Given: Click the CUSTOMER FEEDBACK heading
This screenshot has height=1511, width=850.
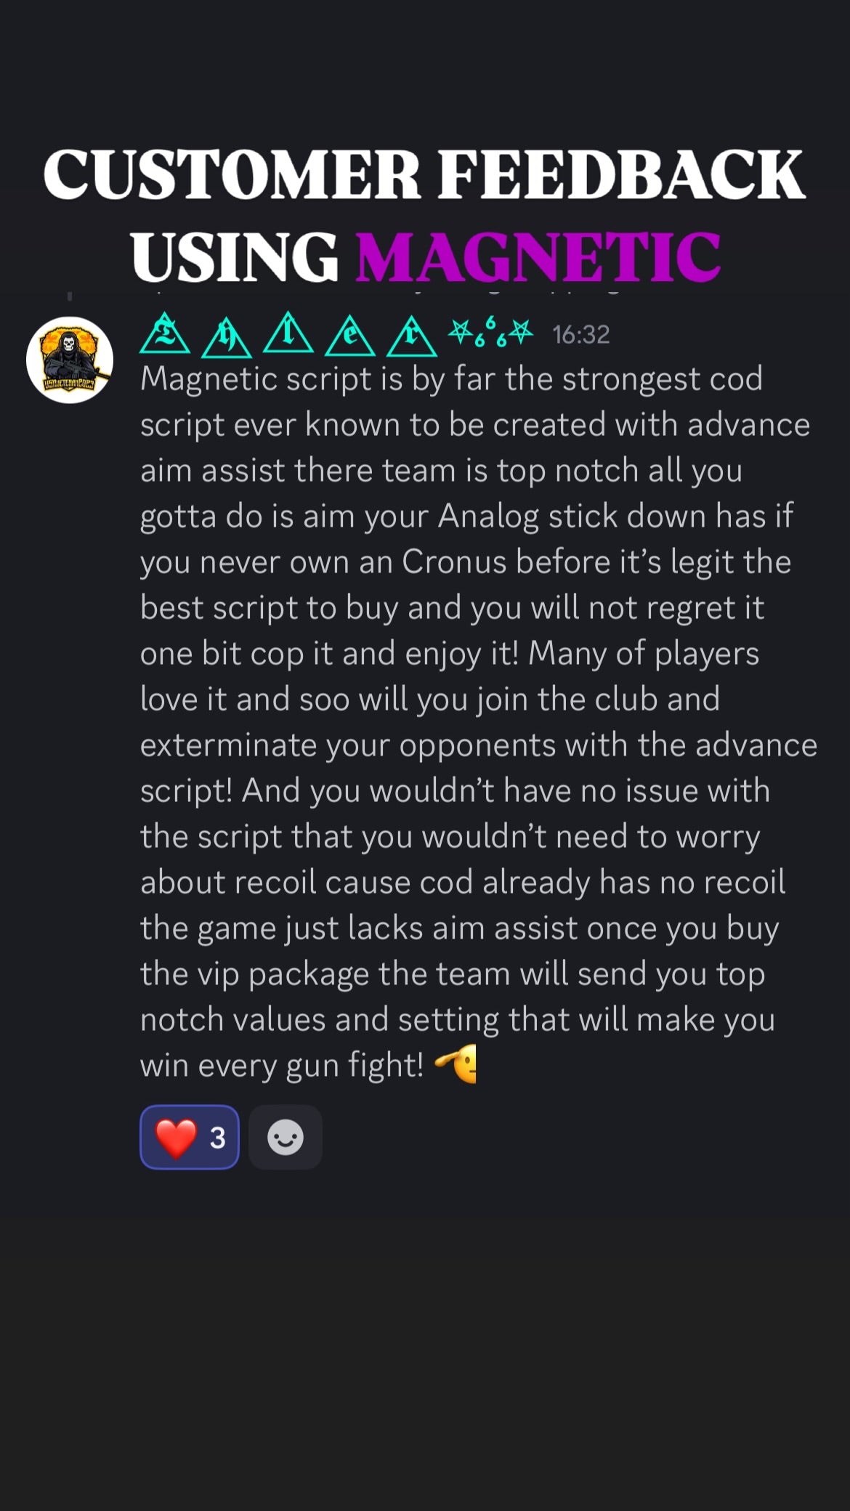Looking at the screenshot, I should [424, 174].
